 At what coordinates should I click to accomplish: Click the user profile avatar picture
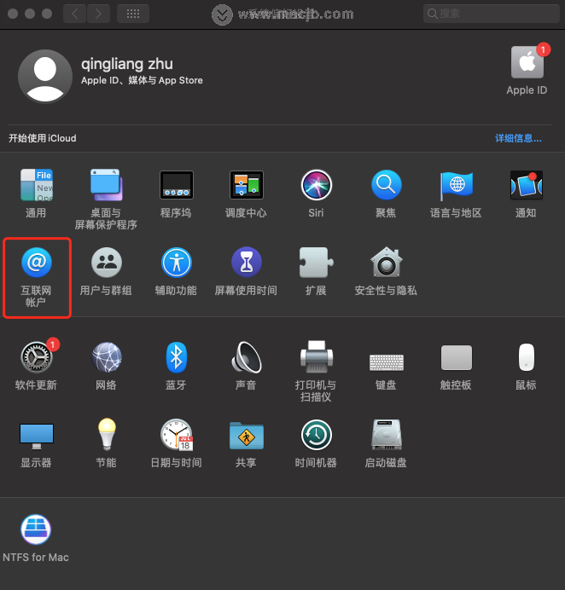45,77
